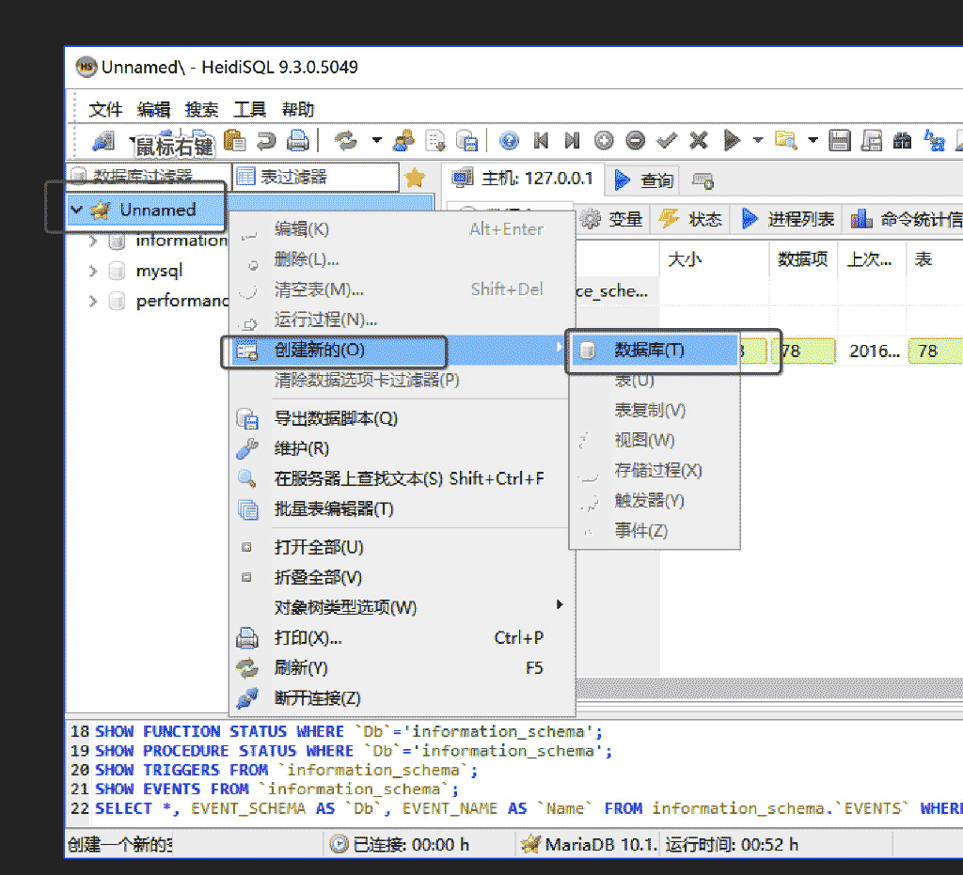Open the 工具 menu
Image resolution: width=963 pixels, height=875 pixels.
[x=249, y=110]
